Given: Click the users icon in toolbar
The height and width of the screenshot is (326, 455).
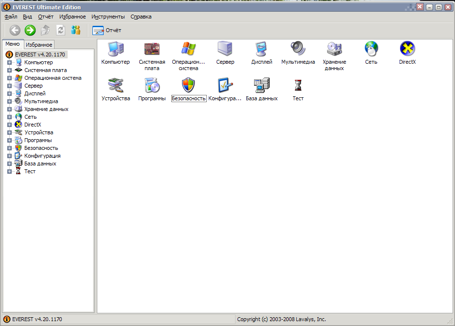Looking at the screenshot, I should coord(76,30).
